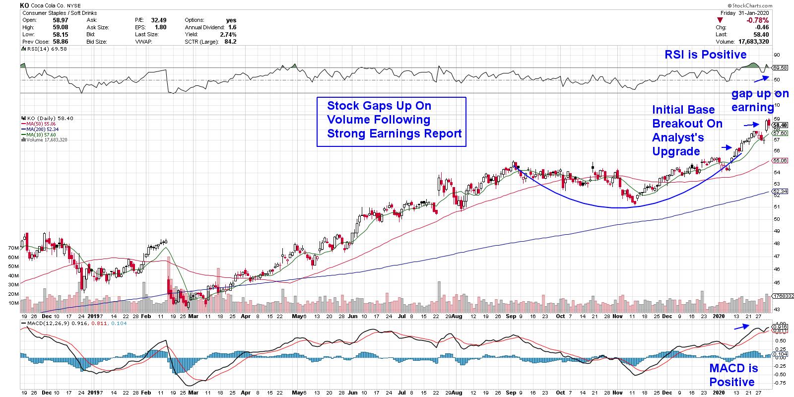Viewport: 794px width, 397px height.
Task: Click the P/E value 32.49
Action: (x=159, y=20)
